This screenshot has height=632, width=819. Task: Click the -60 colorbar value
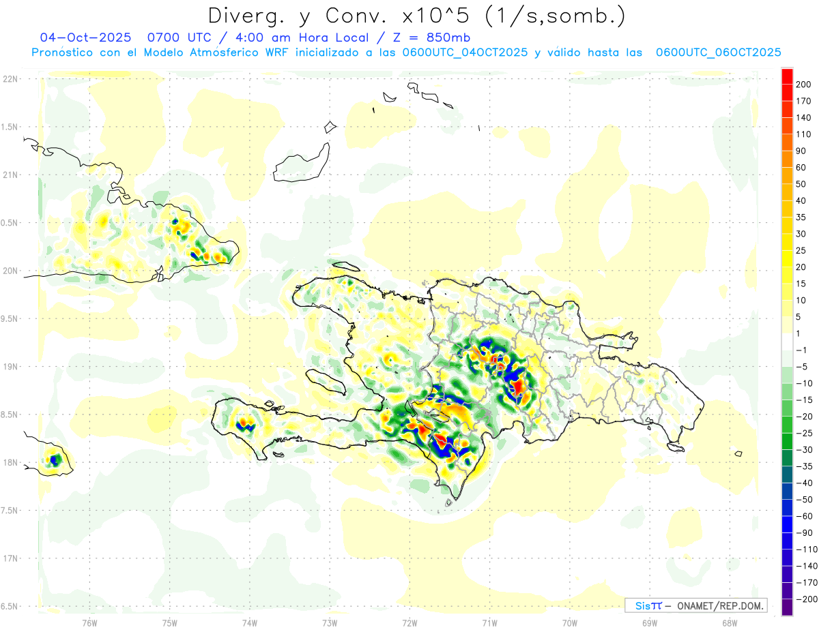point(804,516)
